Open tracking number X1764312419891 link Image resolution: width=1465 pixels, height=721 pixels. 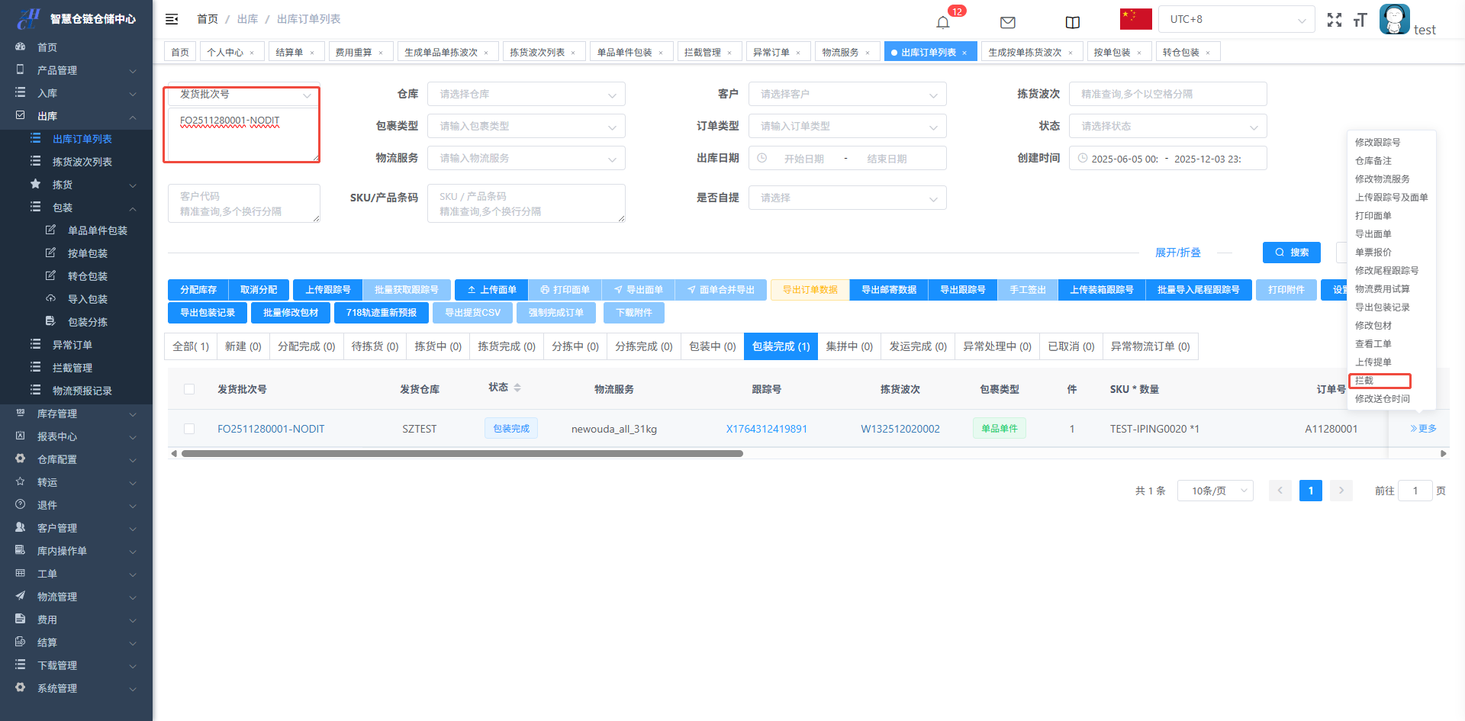point(766,429)
